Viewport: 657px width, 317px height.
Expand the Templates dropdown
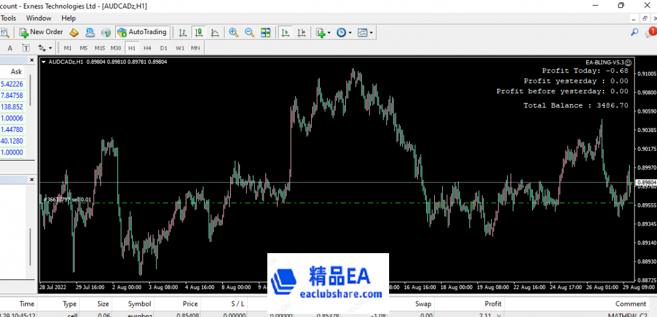coord(365,32)
